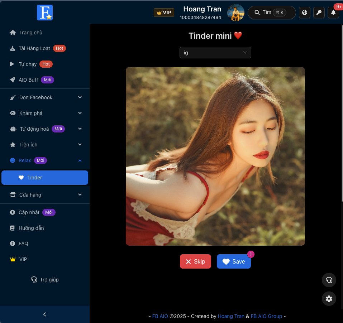Click the Hoang Tran profile avatar
Image resolution: width=343 pixels, height=323 pixels.
tap(235, 13)
